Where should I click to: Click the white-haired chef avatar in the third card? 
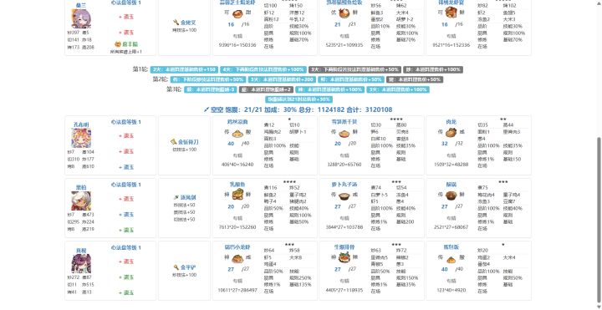click(81, 201)
